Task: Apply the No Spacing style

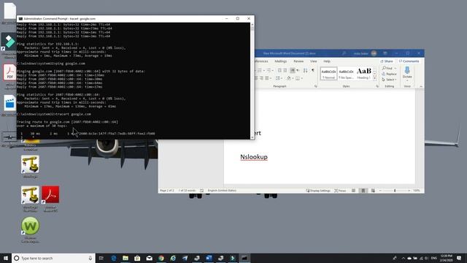Action: tap(346, 73)
